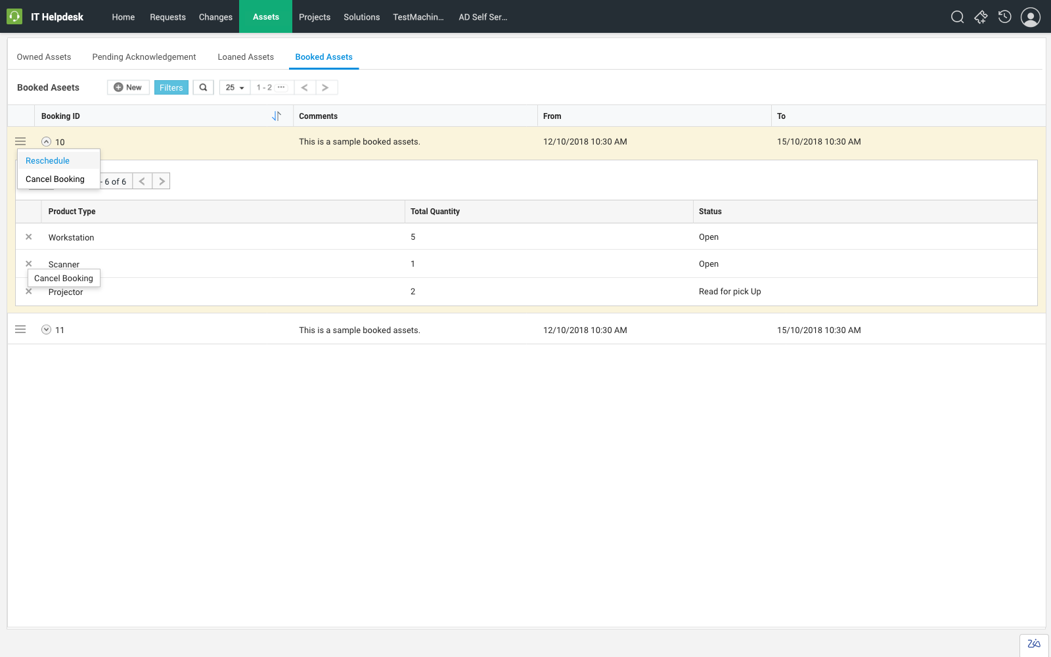Image resolution: width=1051 pixels, height=657 pixels.
Task: Open the user profile avatar
Action: click(x=1030, y=17)
